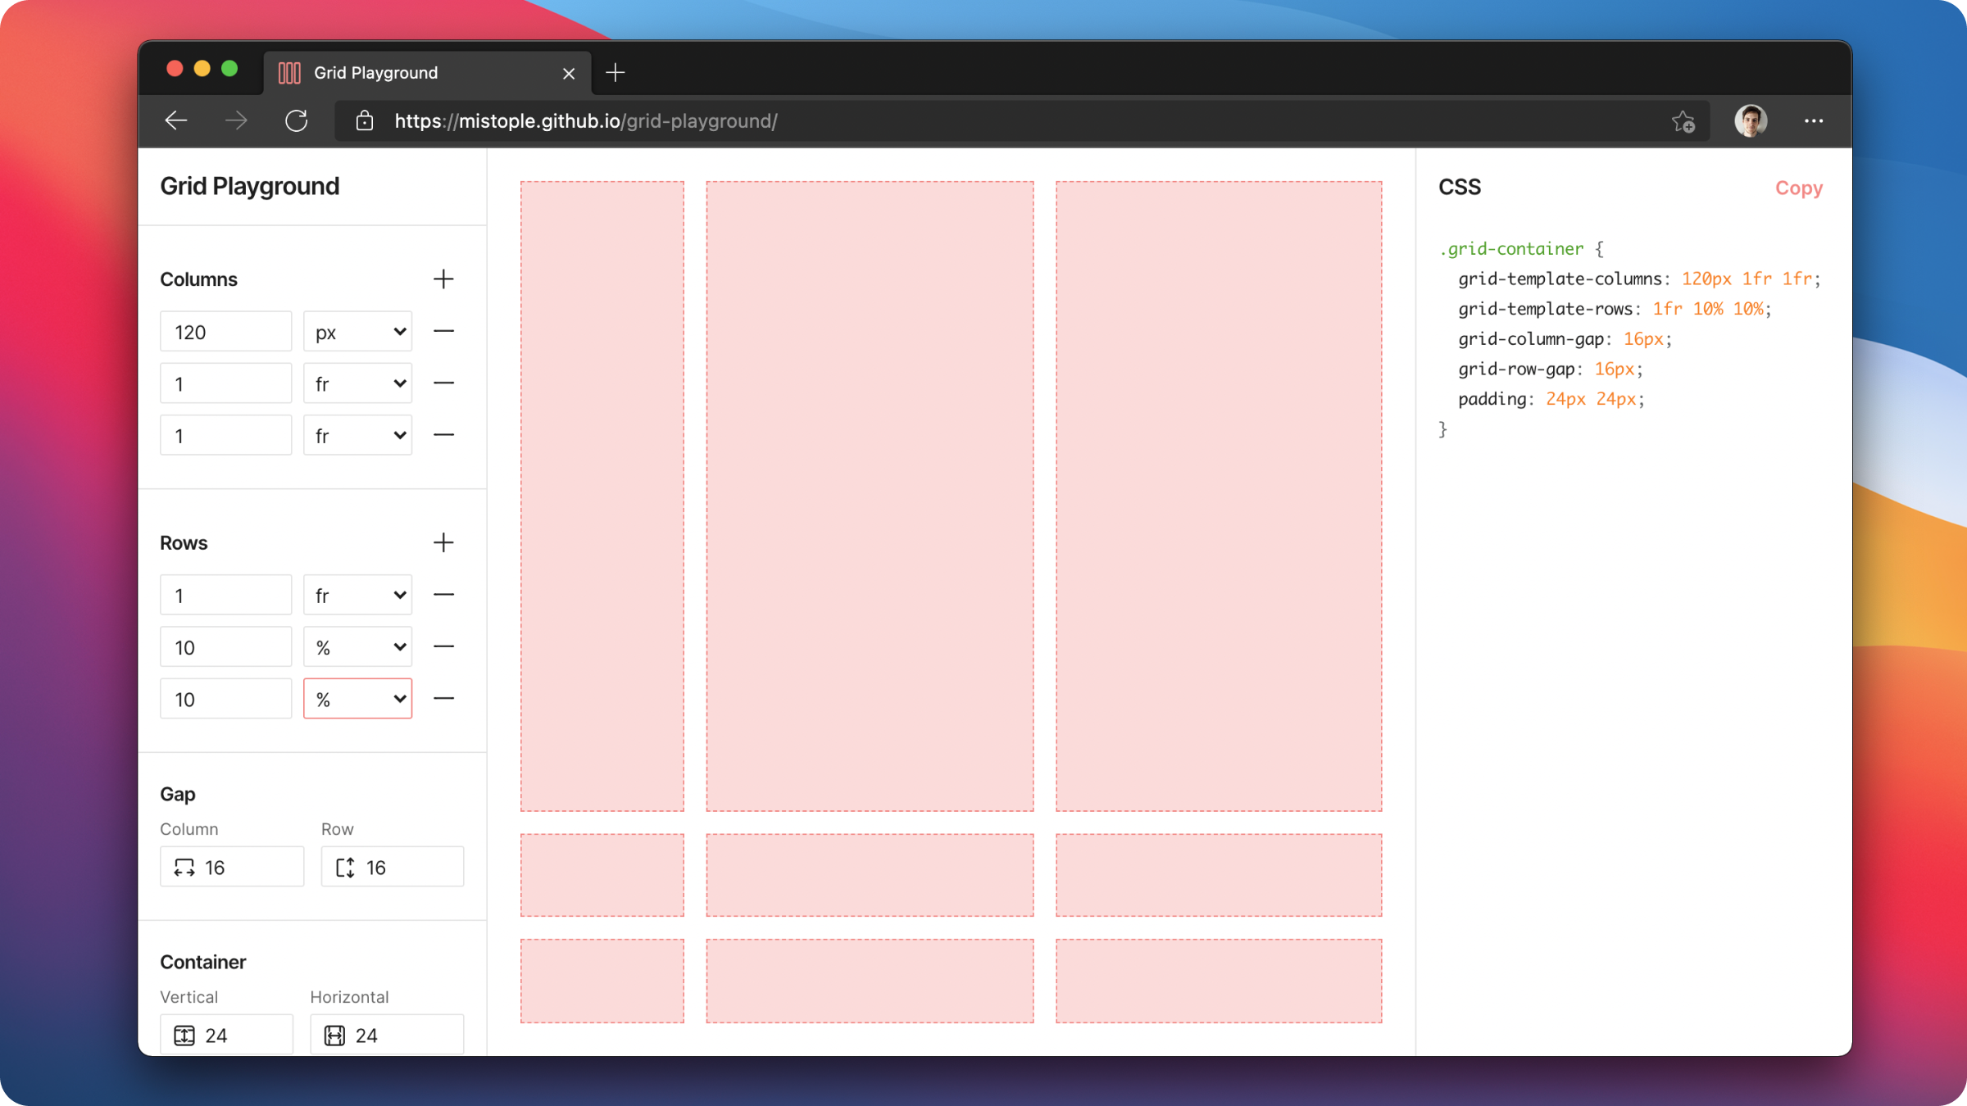Remove the last 10% row
The image size is (1967, 1106).
pyautogui.click(x=443, y=699)
